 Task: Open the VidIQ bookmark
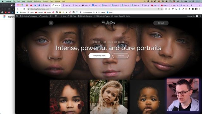[110, 12]
